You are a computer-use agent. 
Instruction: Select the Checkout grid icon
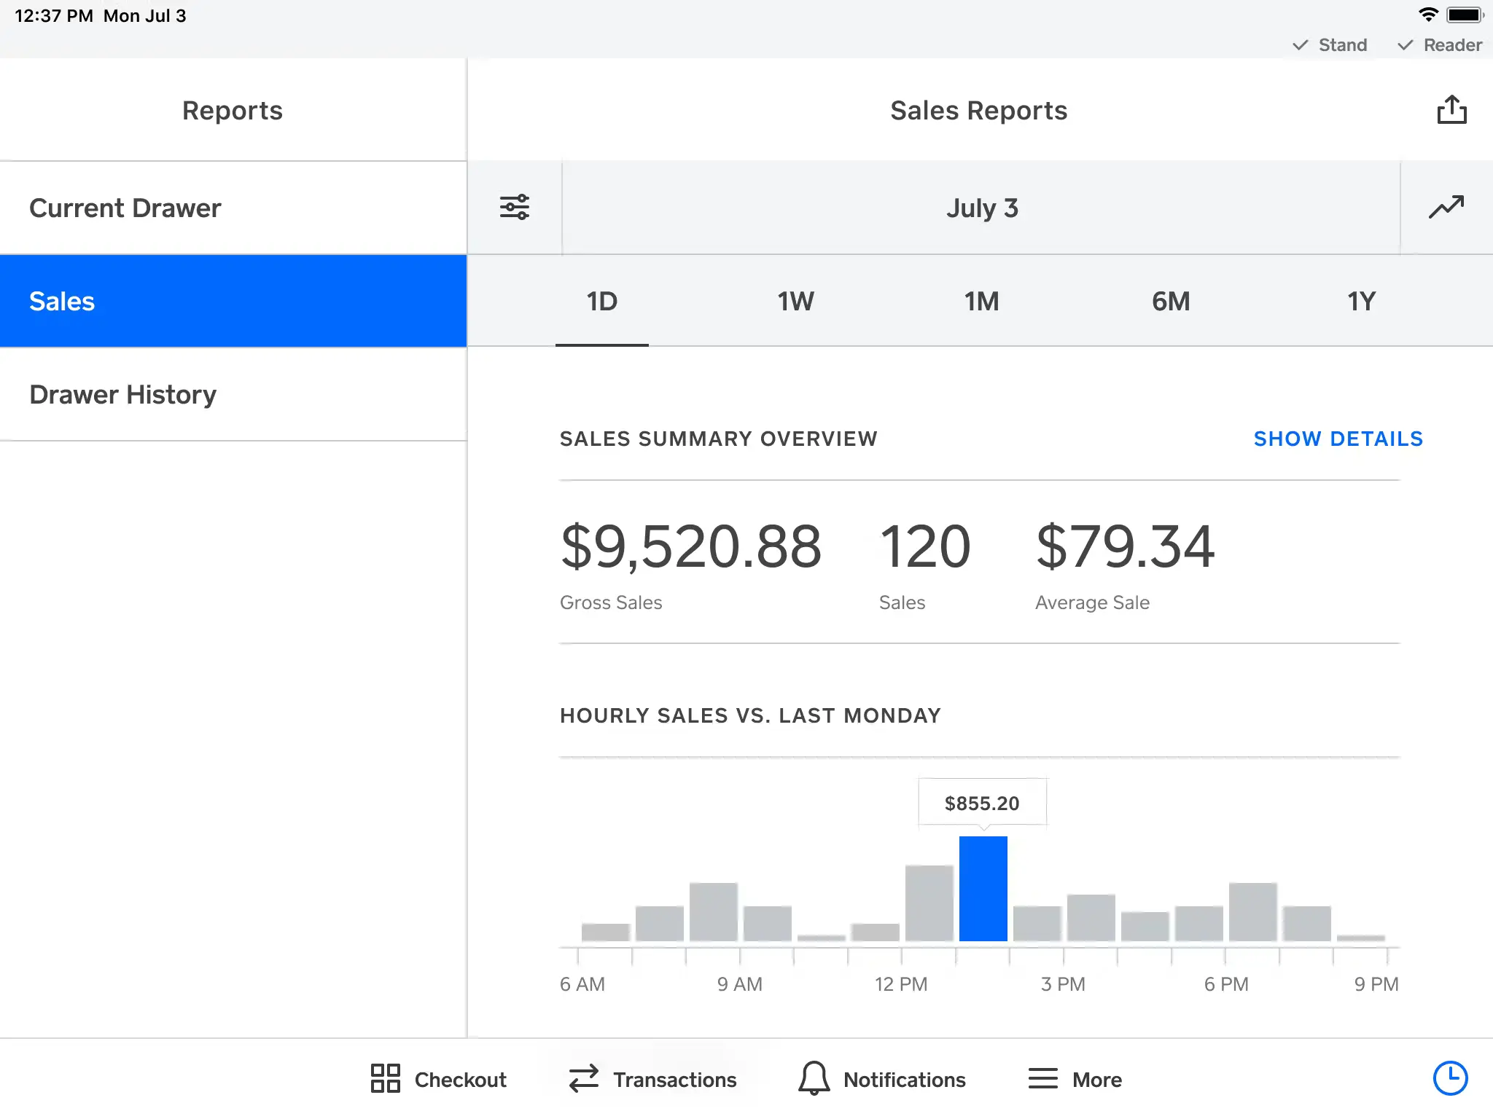384,1079
